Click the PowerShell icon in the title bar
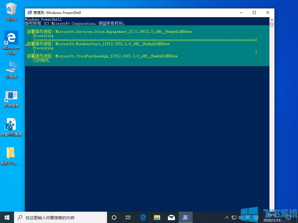This screenshot has height=223, width=298. coord(29,13)
